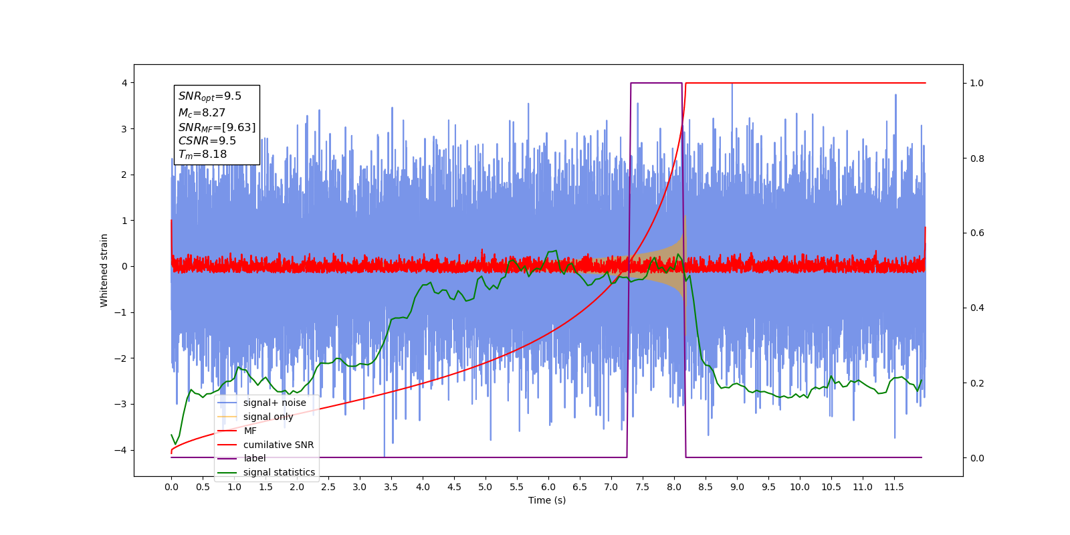Click the left y-axis tick label −4
This screenshot has width=1070, height=535.
[121, 450]
